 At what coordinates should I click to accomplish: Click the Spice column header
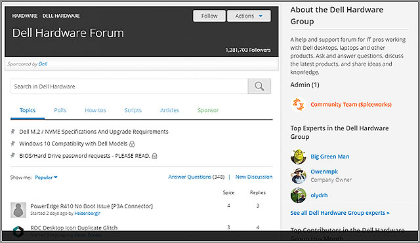click(x=228, y=193)
